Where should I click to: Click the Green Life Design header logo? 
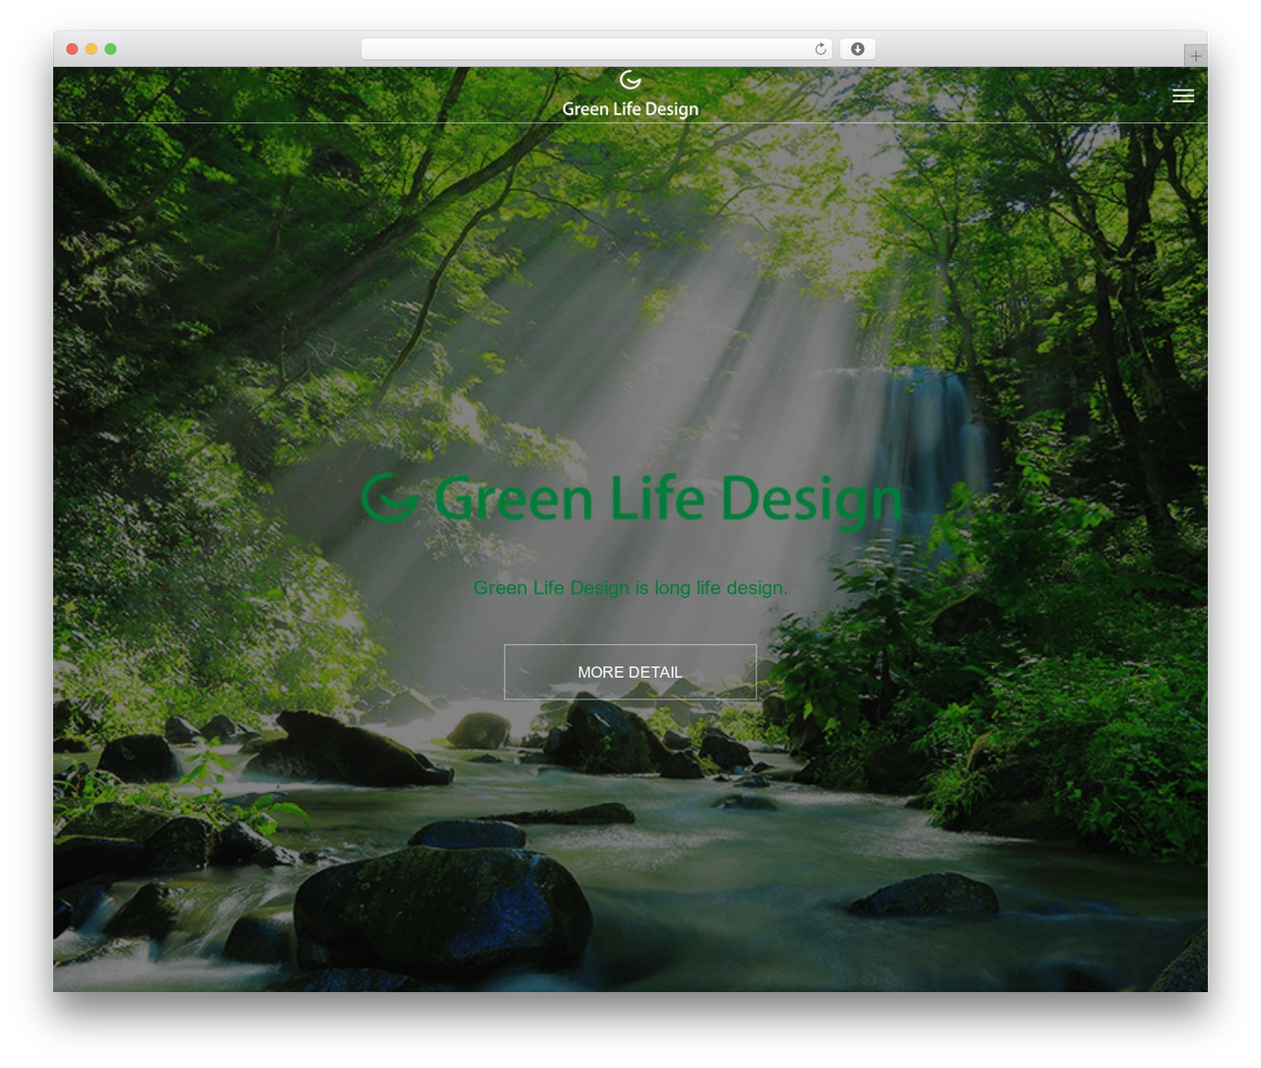630,95
